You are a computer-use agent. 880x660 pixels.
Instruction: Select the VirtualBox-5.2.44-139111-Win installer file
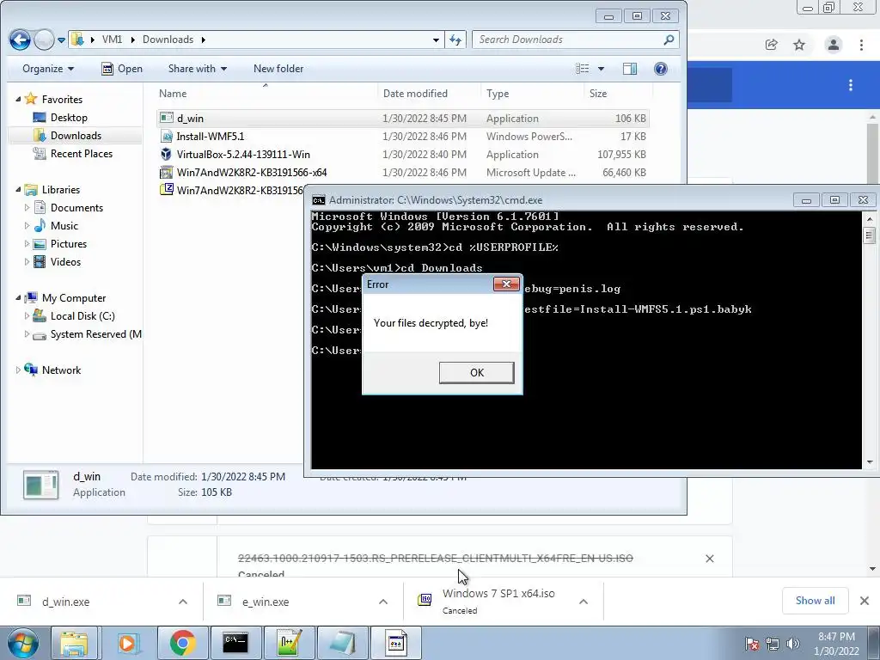point(403,155)
